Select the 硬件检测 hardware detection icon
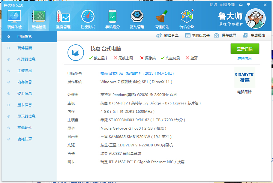273x183 pixels. (39, 19)
